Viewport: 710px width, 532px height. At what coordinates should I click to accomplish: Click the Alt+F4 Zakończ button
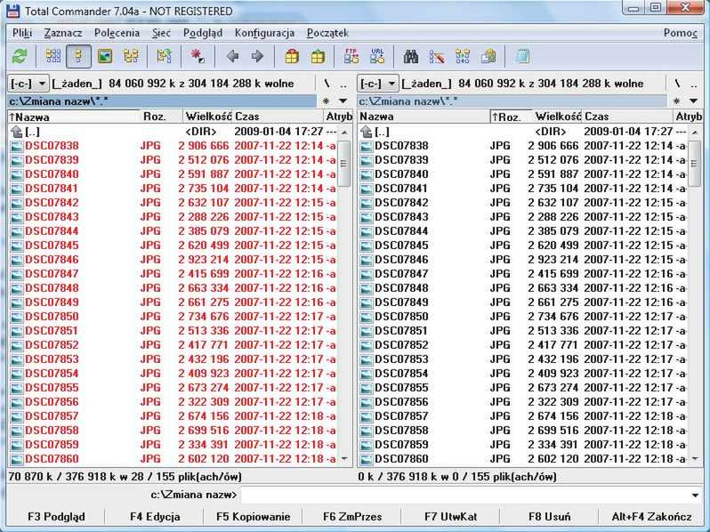click(651, 517)
